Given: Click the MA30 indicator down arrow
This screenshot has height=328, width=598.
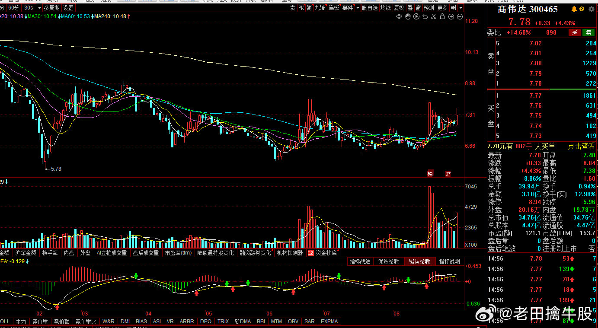Looking at the screenshot, I should [x=60, y=16].
